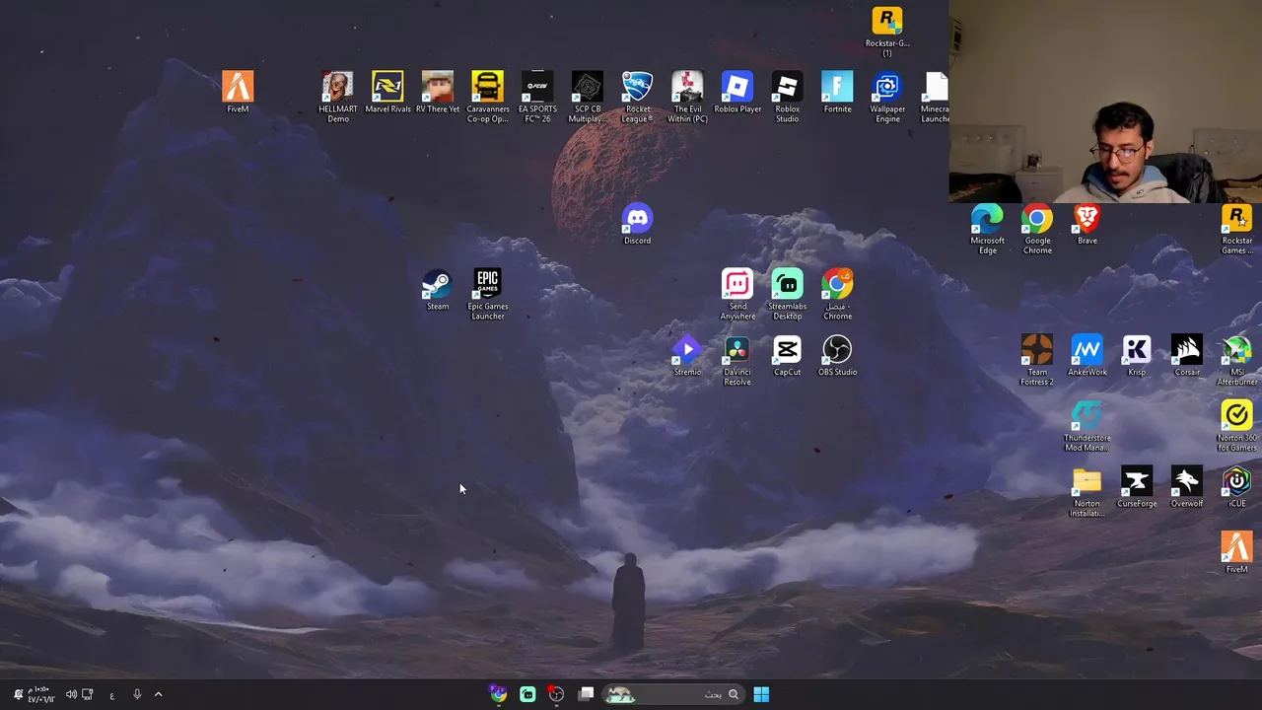Select The Evil Within (PC) icon
Image resolution: width=1262 pixels, height=710 pixels.
pyautogui.click(x=687, y=96)
